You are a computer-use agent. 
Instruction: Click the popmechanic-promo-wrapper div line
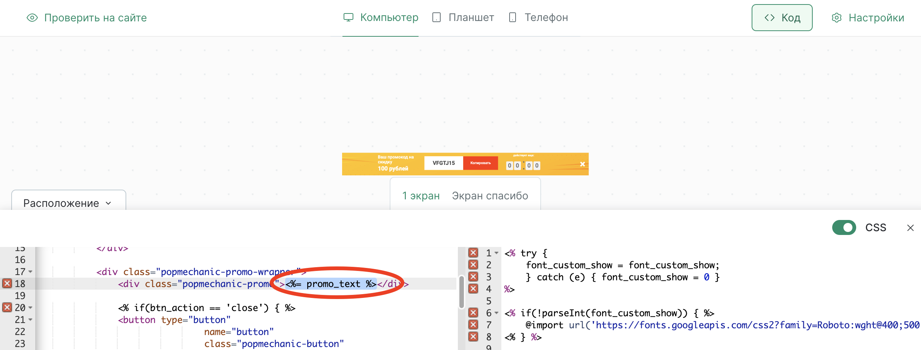pos(202,272)
